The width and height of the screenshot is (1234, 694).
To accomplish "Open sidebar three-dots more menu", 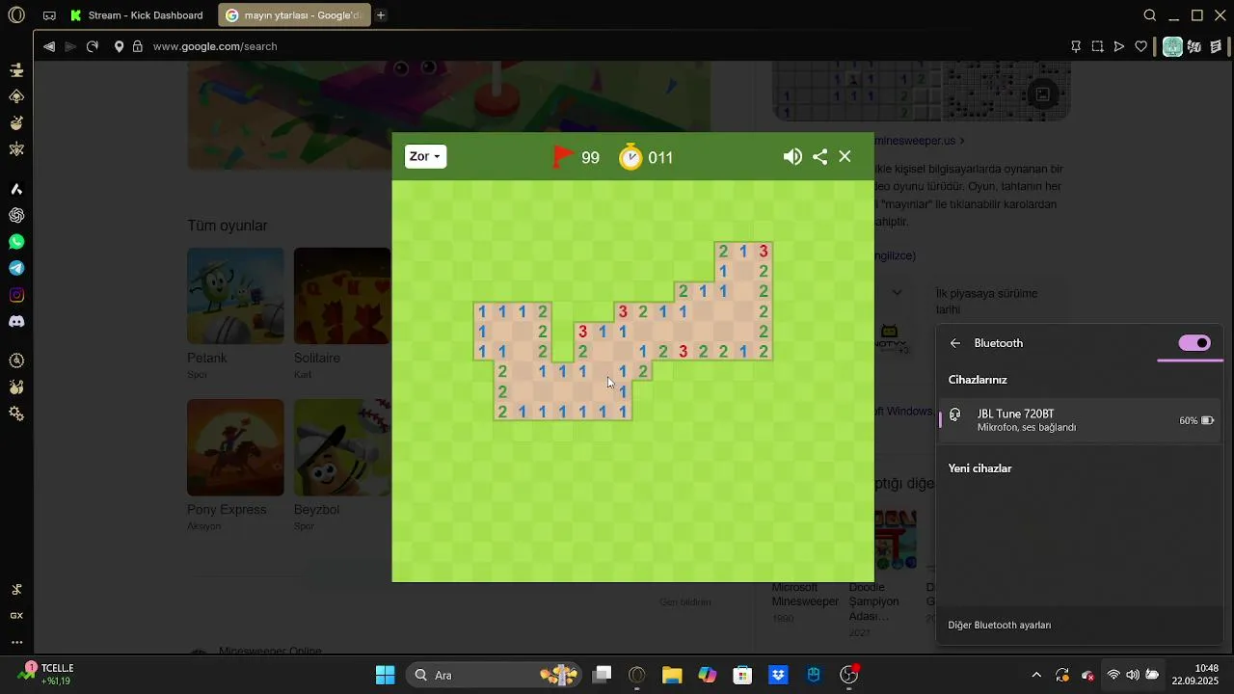I will pos(16,642).
